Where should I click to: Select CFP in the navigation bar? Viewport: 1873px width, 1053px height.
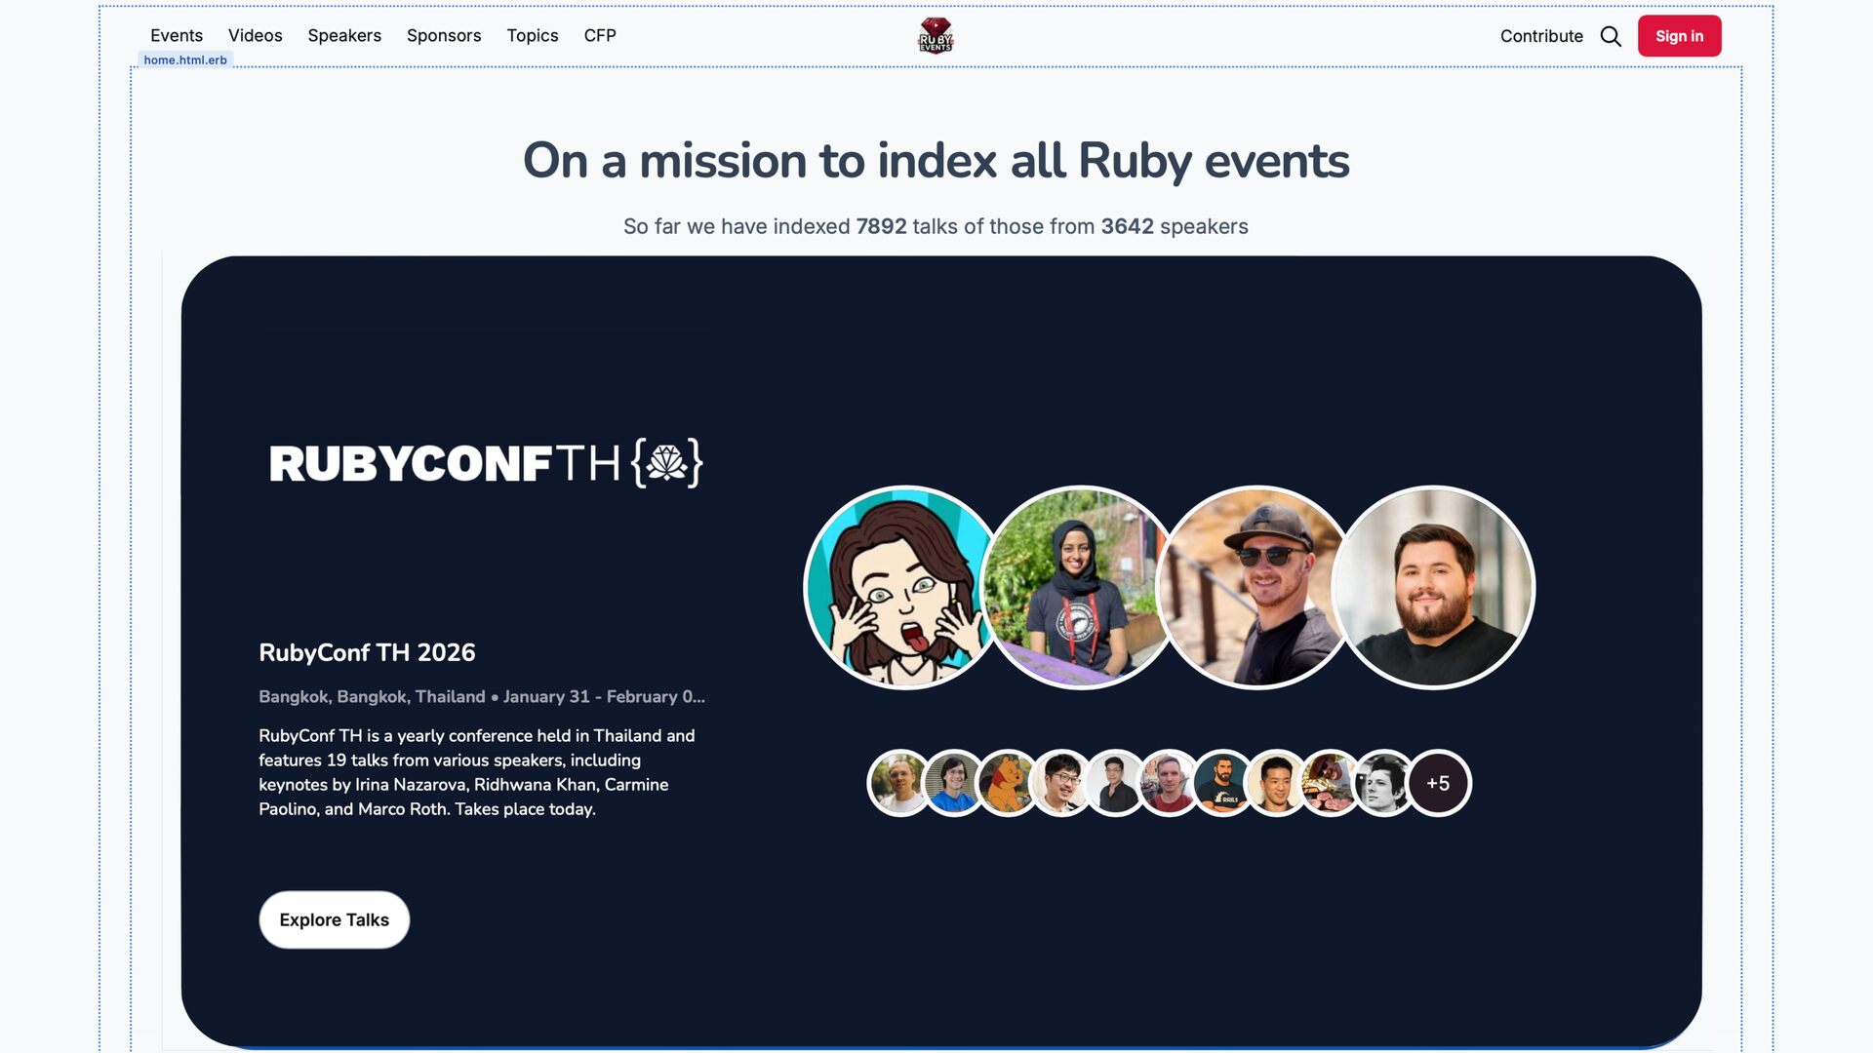600,35
